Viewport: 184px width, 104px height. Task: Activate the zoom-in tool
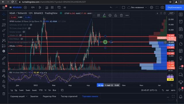(4, 64)
